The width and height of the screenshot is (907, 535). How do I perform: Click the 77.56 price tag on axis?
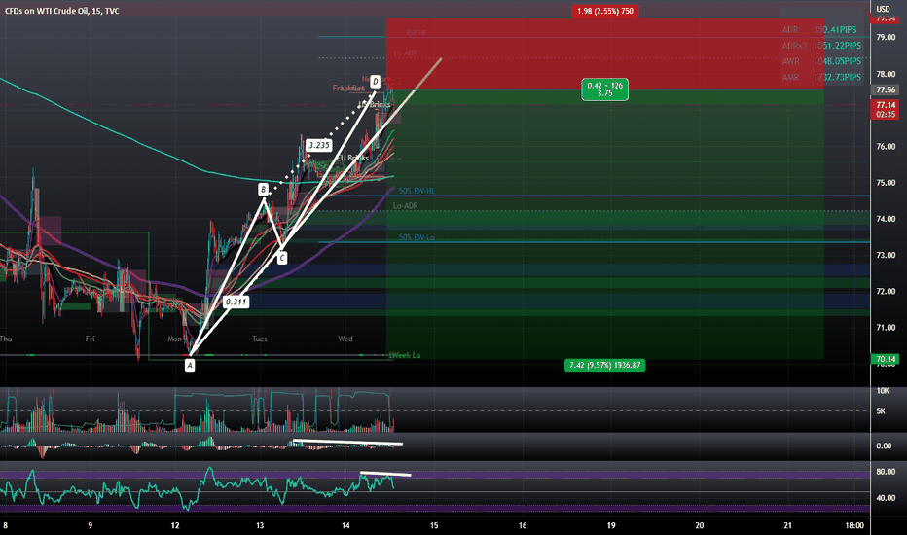tap(885, 90)
